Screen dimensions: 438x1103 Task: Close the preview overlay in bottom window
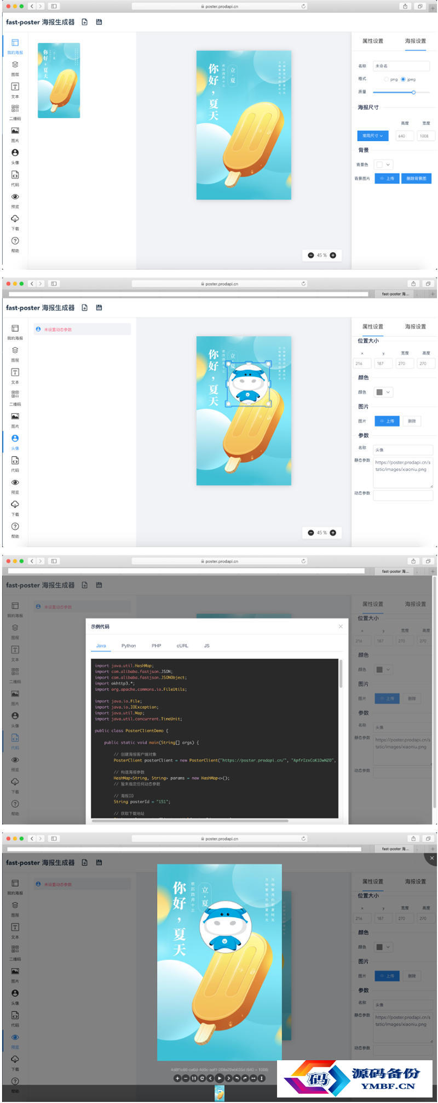432,858
